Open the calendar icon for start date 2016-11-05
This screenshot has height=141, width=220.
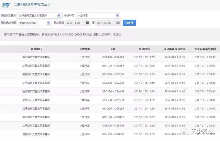point(87,23)
